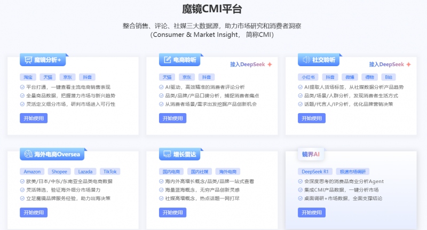Screen dimensions: 427x230
Task: Click the DeepSeek sparkle icon in 社交聆听 card
Action: pyautogui.click(x=408, y=65)
